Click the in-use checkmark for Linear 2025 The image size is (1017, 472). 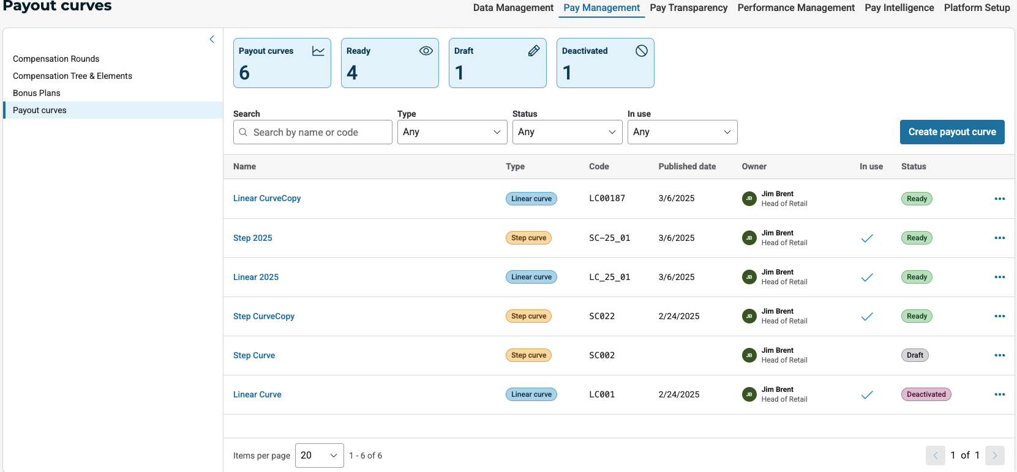[x=866, y=278]
